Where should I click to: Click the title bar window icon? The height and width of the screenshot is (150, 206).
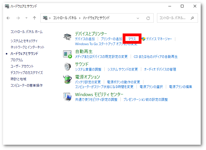(x=7, y=6)
